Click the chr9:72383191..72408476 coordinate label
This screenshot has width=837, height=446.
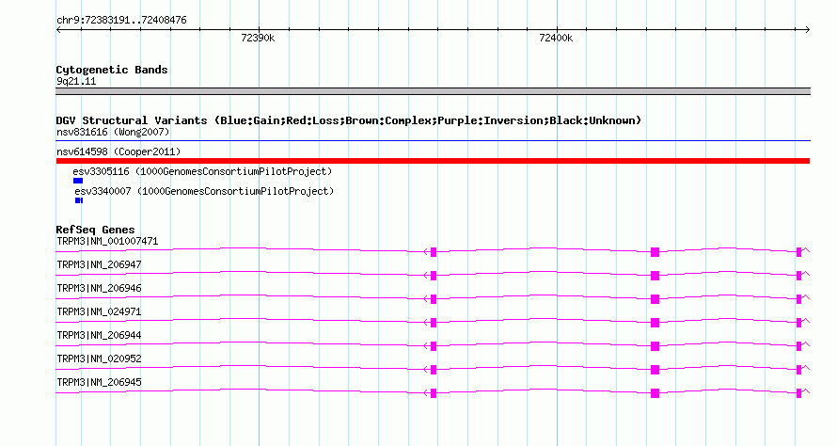(x=121, y=21)
